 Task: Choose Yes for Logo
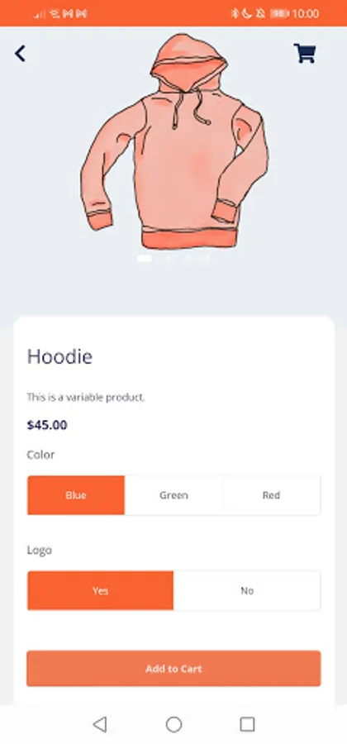pyautogui.click(x=101, y=590)
